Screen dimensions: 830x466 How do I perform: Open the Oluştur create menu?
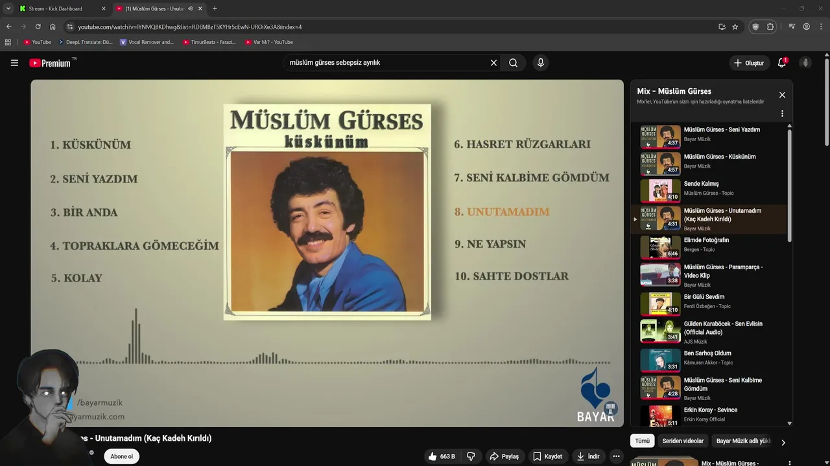749,63
